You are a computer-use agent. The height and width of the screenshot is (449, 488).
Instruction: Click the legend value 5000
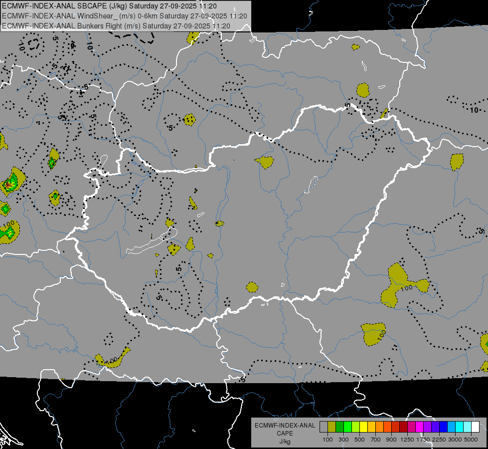coord(471,440)
